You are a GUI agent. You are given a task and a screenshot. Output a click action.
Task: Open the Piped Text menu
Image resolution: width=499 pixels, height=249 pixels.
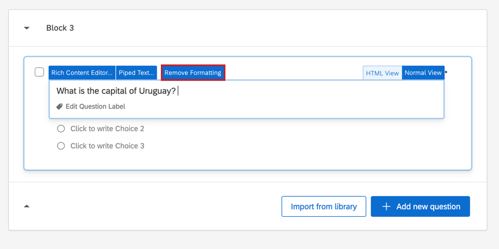136,73
